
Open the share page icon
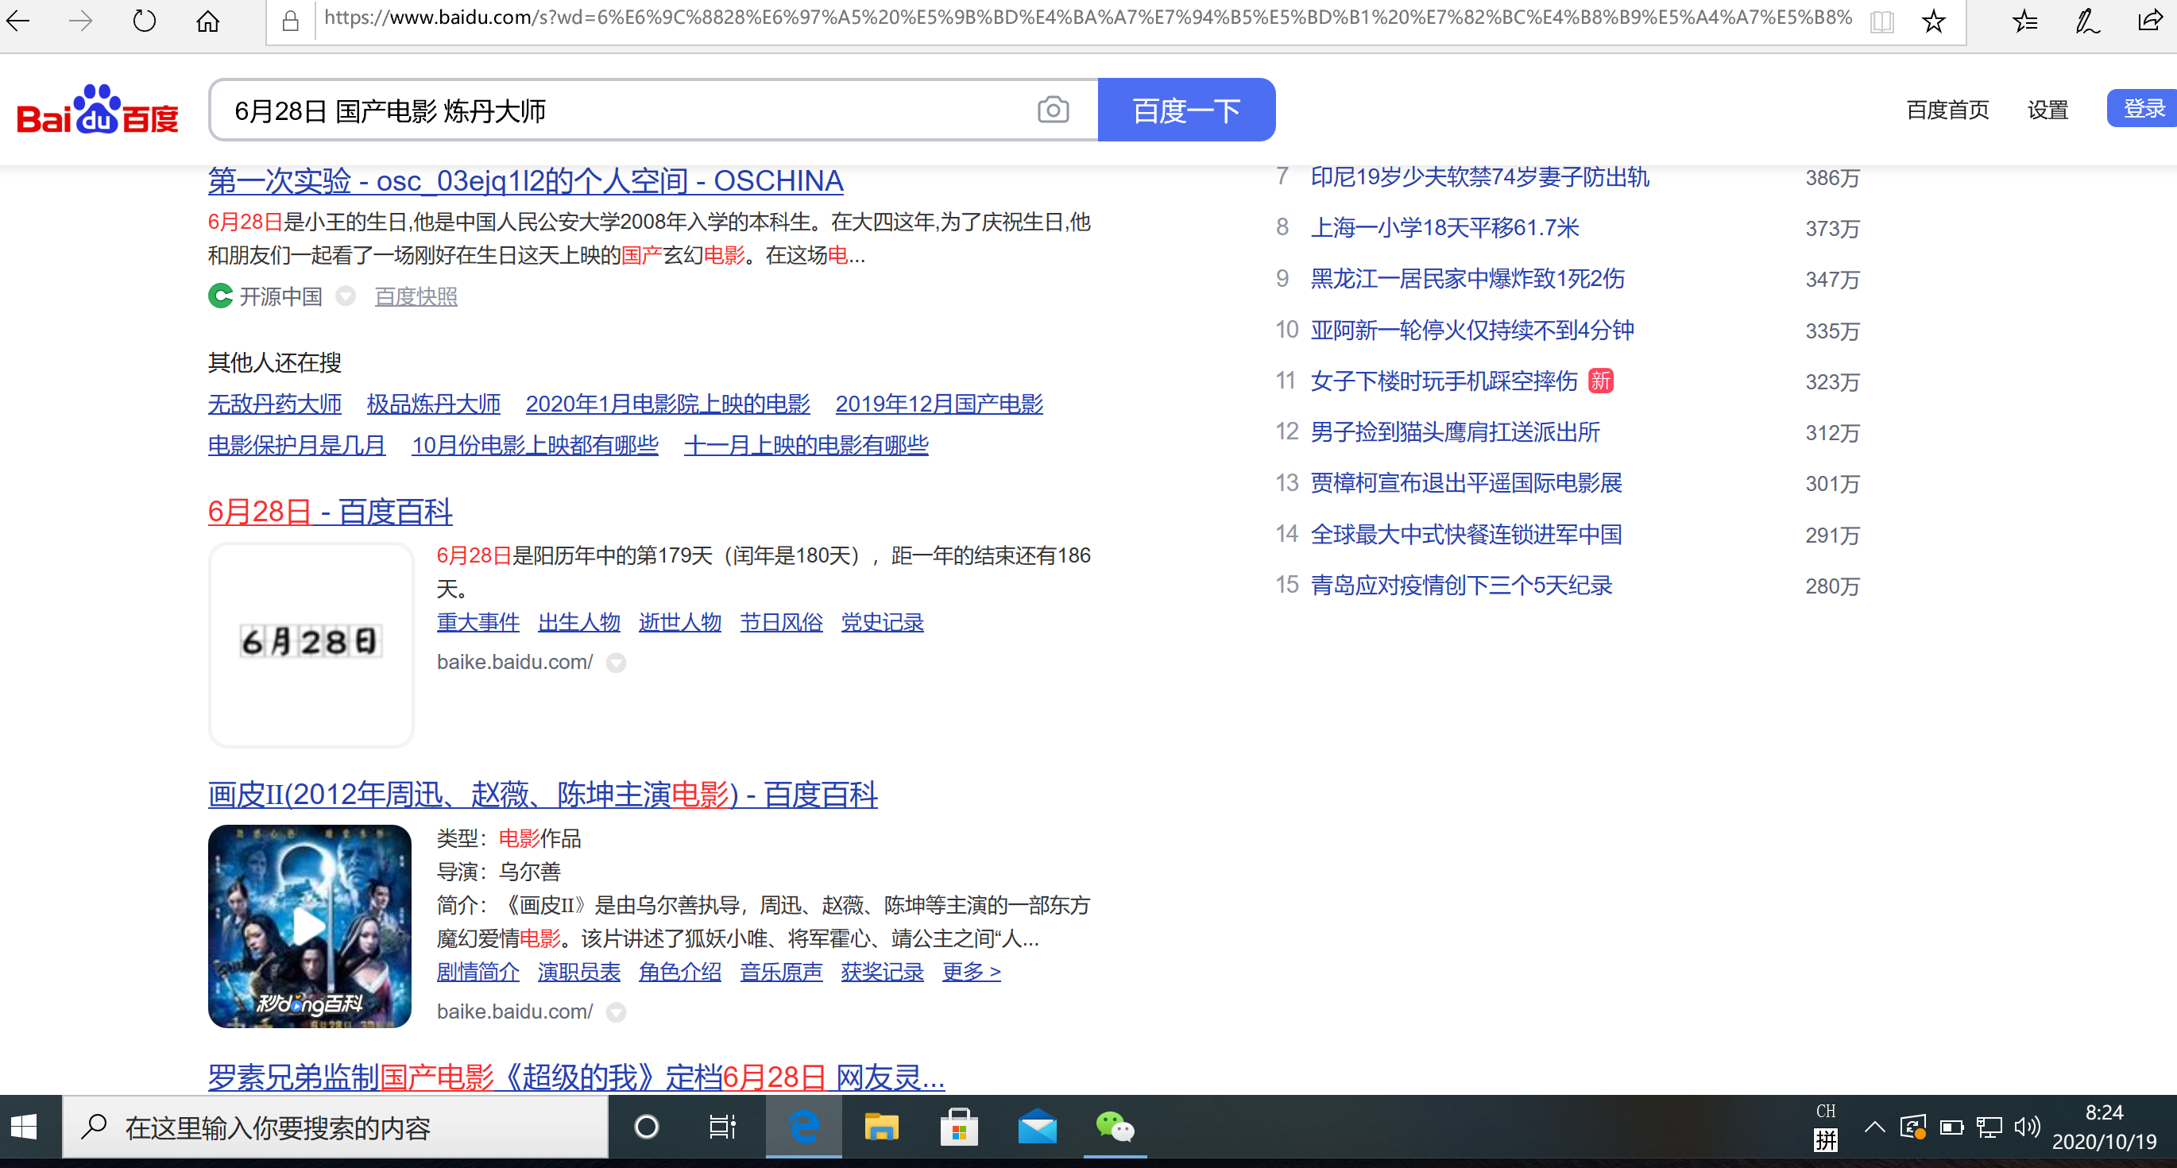2150,21
